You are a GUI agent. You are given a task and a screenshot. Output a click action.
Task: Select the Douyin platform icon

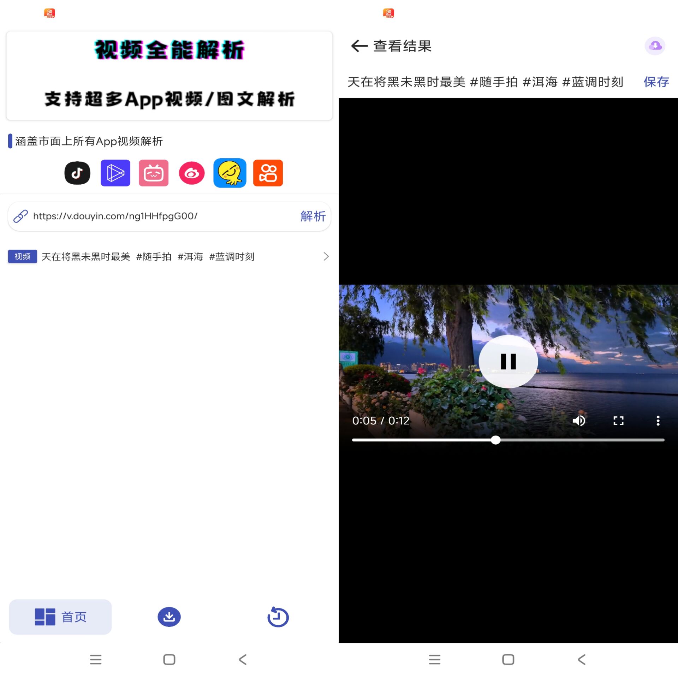[x=77, y=173]
